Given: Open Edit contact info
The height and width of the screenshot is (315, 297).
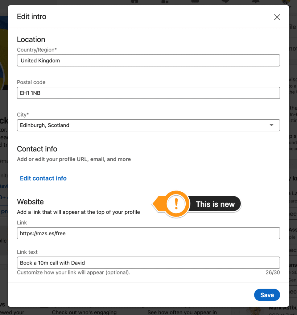Looking at the screenshot, I should pyautogui.click(x=43, y=178).
